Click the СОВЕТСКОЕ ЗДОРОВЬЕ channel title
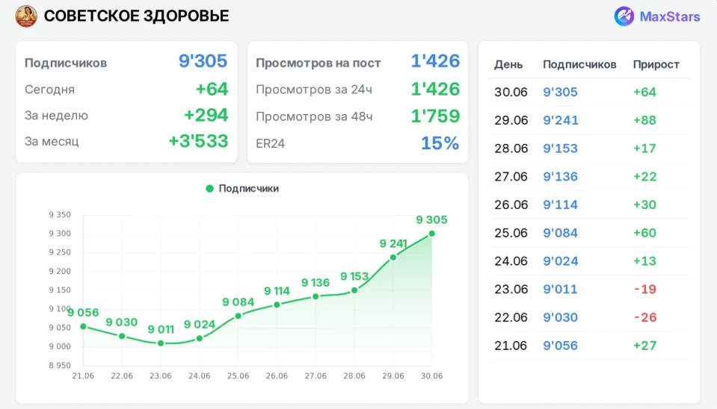This screenshot has height=409, width=717. tap(136, 16)
